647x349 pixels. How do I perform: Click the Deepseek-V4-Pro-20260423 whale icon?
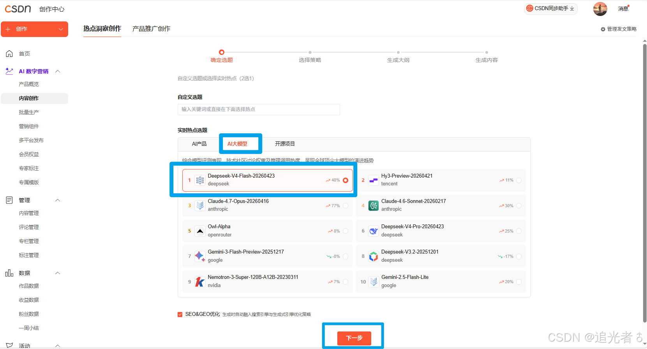373,231
